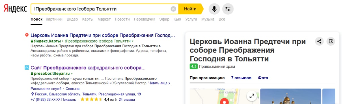Click the red location marker on the map

tap(224, 101)
